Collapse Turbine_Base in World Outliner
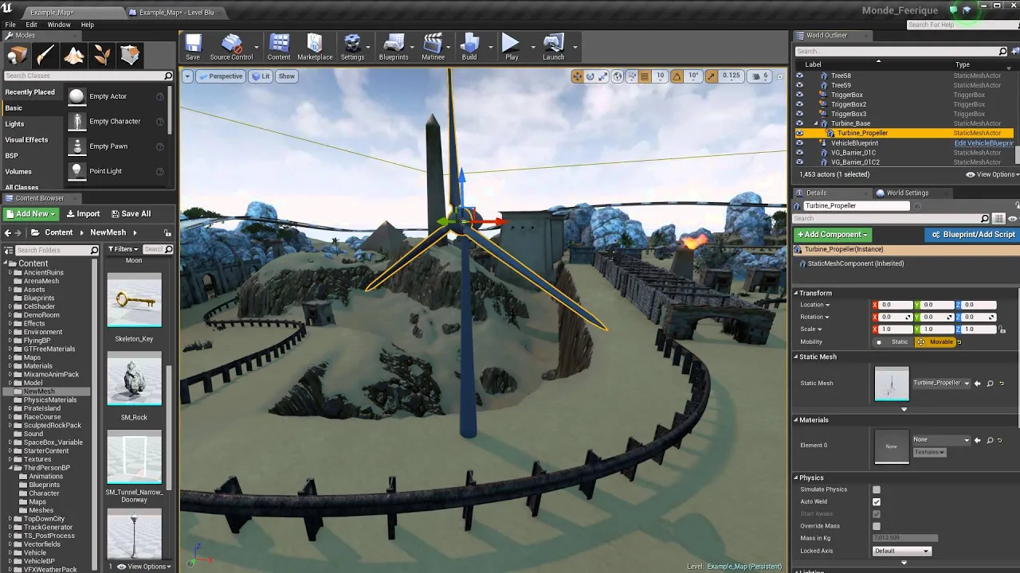This screenshot has width=1020, height=573. point(815,123)
